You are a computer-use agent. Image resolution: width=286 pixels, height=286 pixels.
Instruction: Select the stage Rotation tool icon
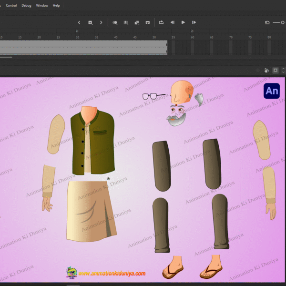pyautogui.click(x=266, y=70)
